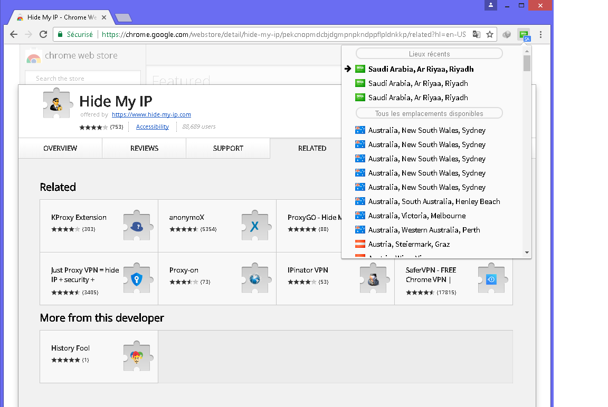The height and width of the screenshot is (407, 608).
Task: Select the Related tab
Action: tap(312, 148)
